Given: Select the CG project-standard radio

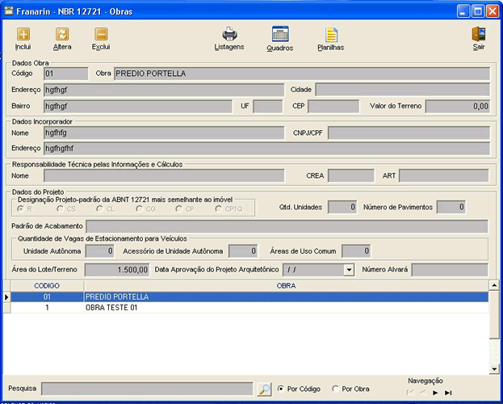Looking at the screenshot, I should [x=139, y=209].
